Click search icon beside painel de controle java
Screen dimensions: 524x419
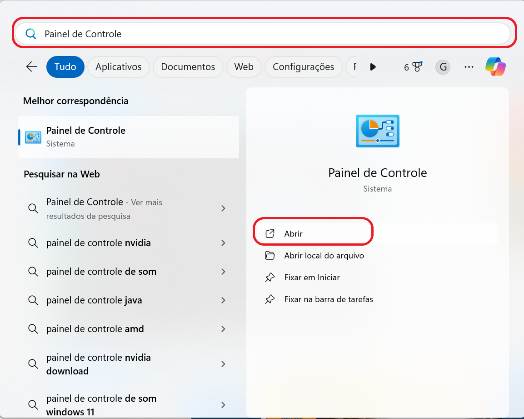pyautogui.click(x=33, y=300)
